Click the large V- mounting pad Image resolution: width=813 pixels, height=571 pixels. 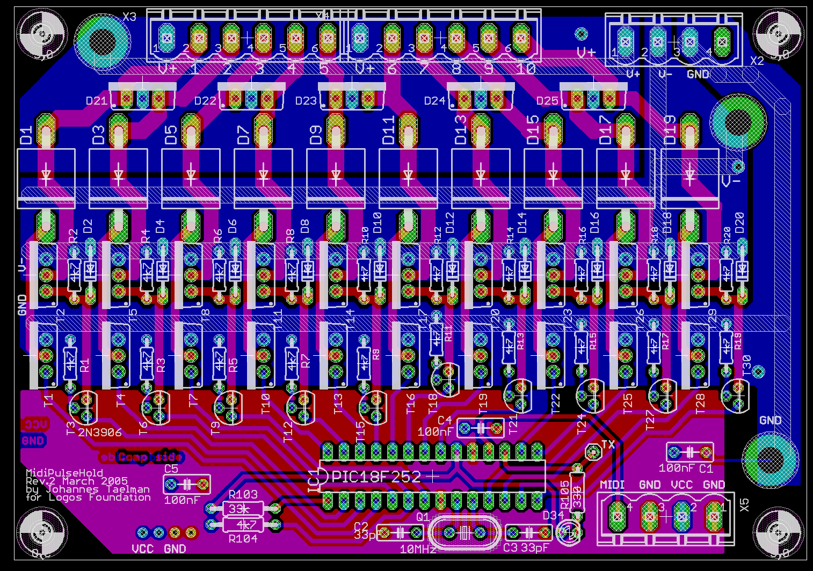pos(738,122)
